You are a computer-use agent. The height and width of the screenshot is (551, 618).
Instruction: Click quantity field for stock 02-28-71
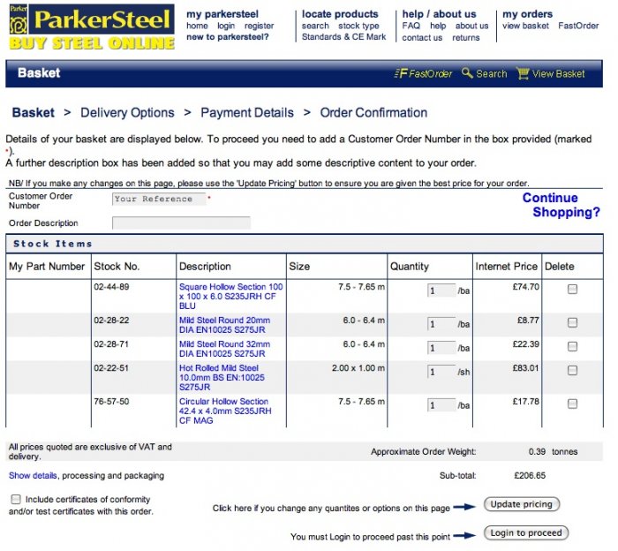pyautogui.click(x=441, y=348)
